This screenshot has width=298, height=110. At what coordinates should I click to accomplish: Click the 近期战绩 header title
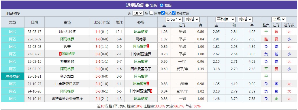tap(135, 5)
